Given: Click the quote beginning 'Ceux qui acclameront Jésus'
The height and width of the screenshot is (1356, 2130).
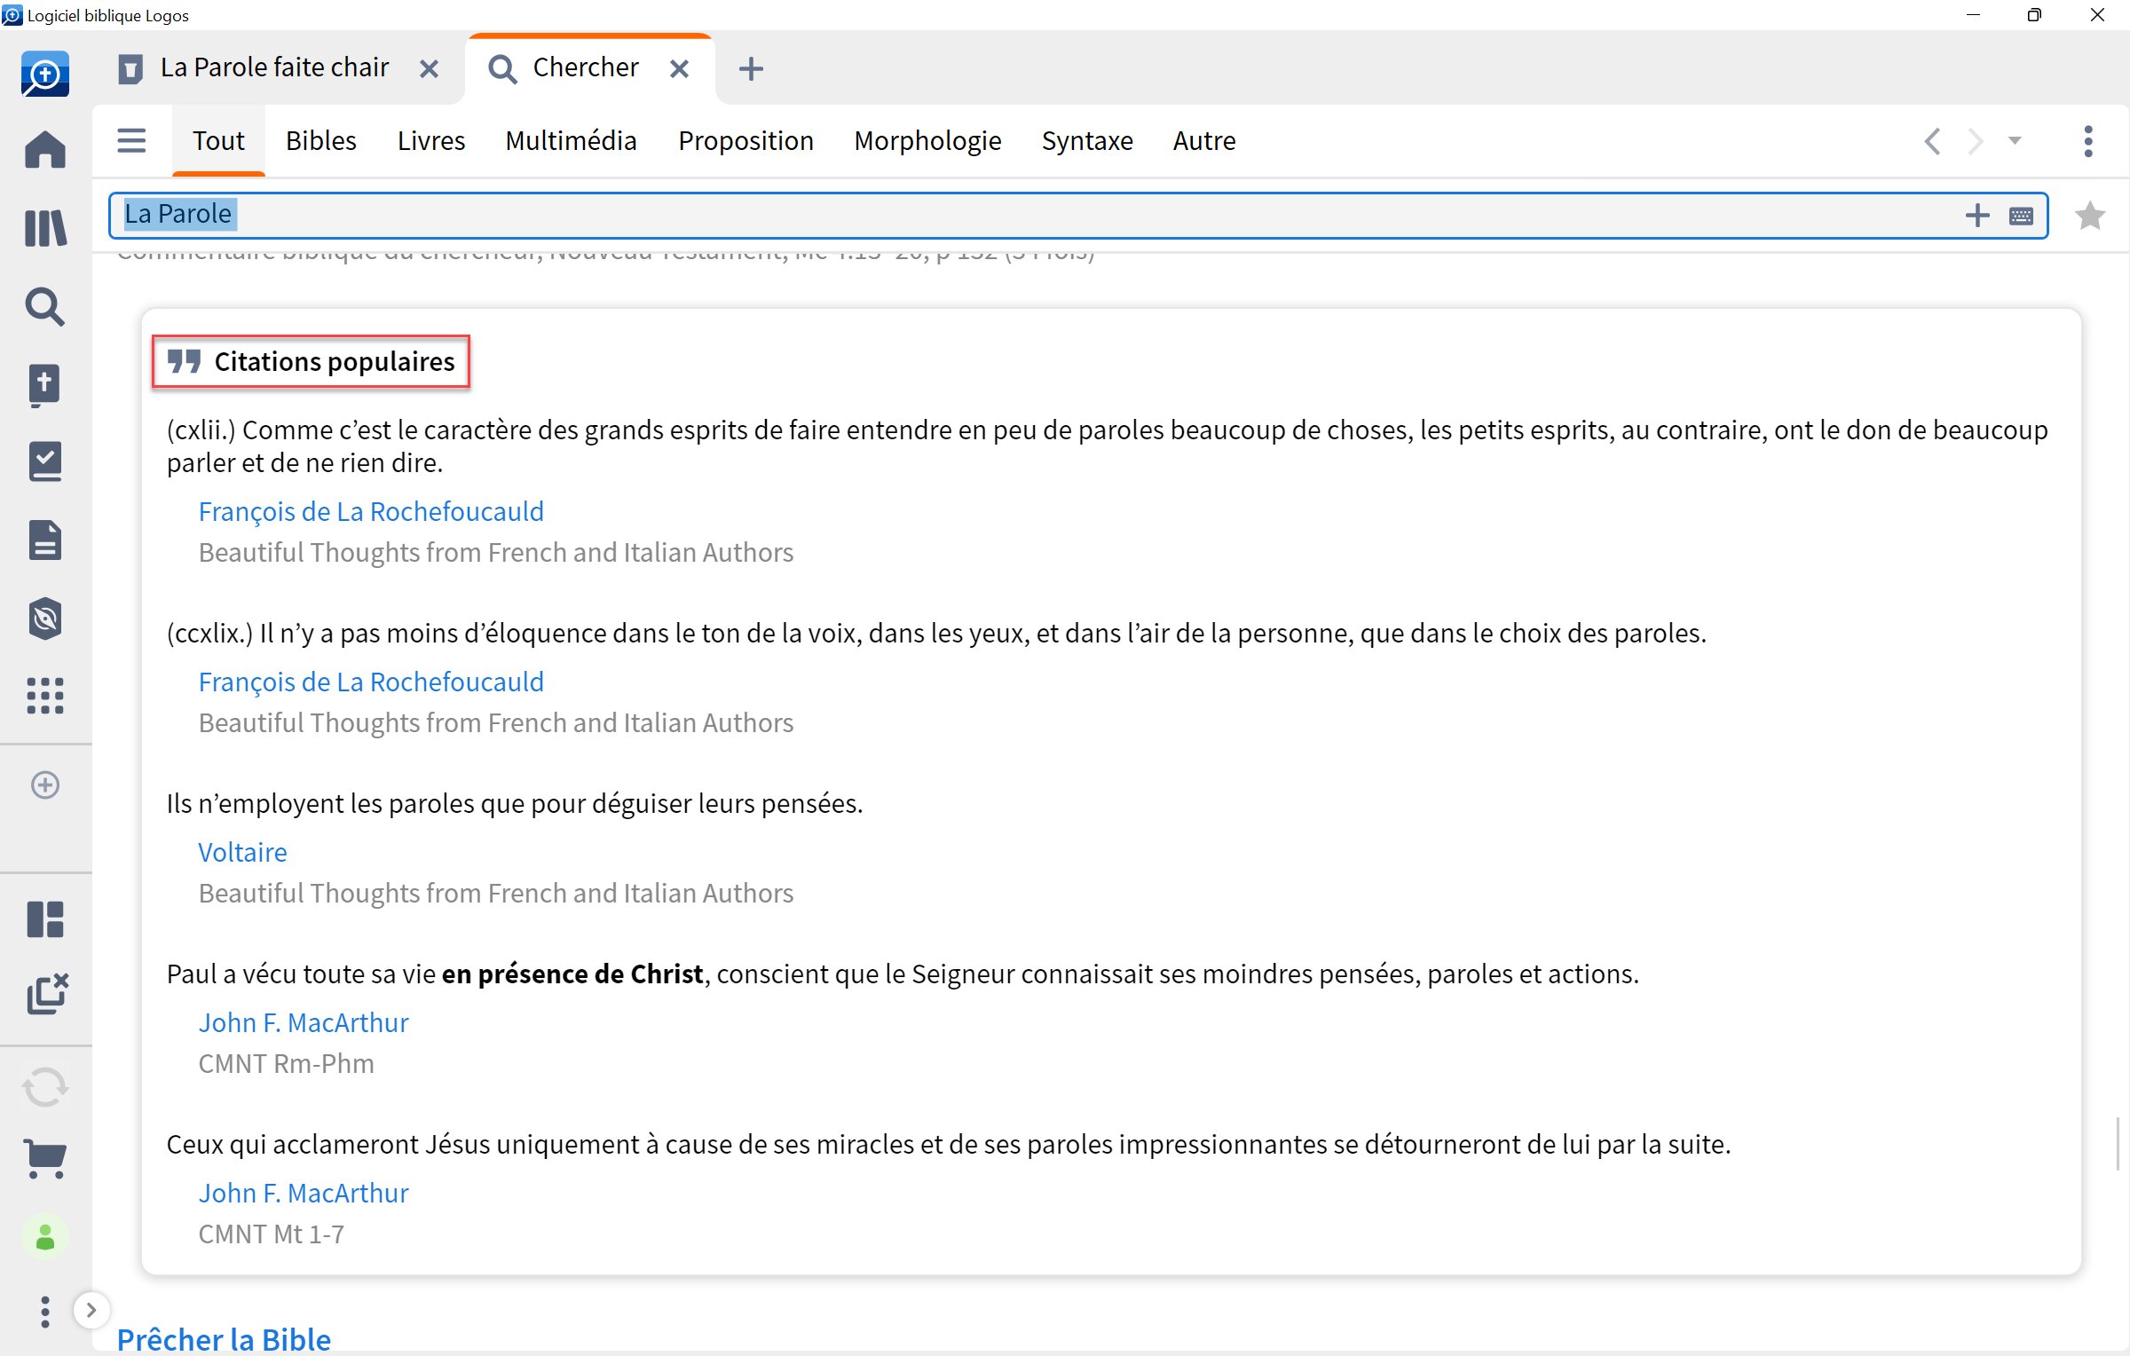Looking at the screenshot, I should pyautogui.click(x=949, y=1144).
